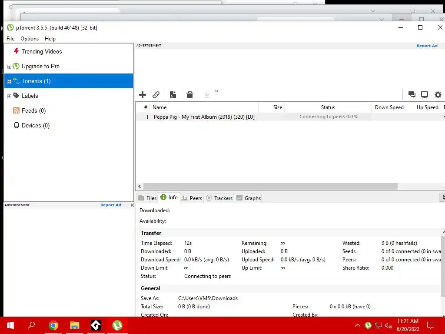Click Report Ad link in sidebar ad
The image size is (445, 334).
[111, 205]
